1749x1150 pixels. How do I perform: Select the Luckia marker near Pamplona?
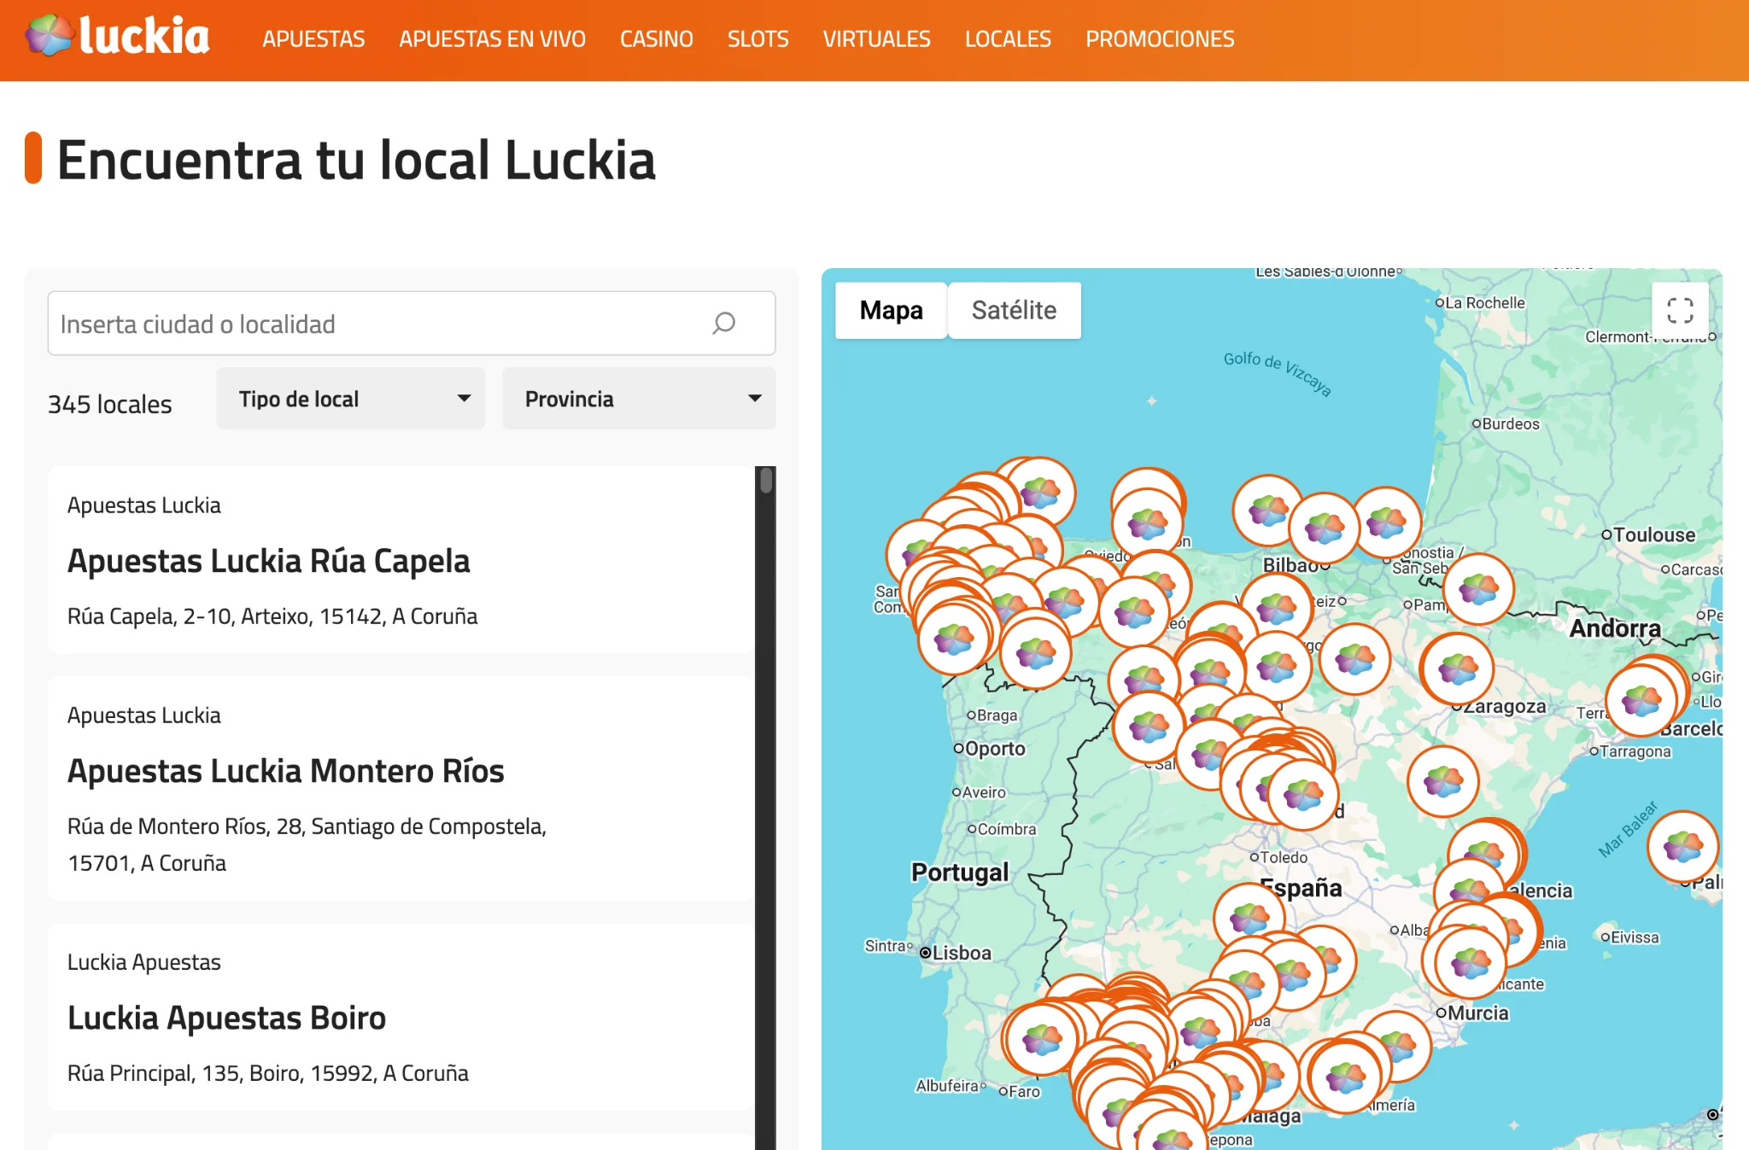point(1478,588)
